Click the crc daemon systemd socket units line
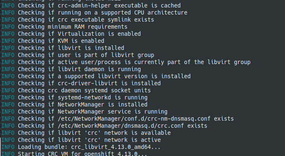Screen dimensions: 285x156 click(x=76, y=90)
